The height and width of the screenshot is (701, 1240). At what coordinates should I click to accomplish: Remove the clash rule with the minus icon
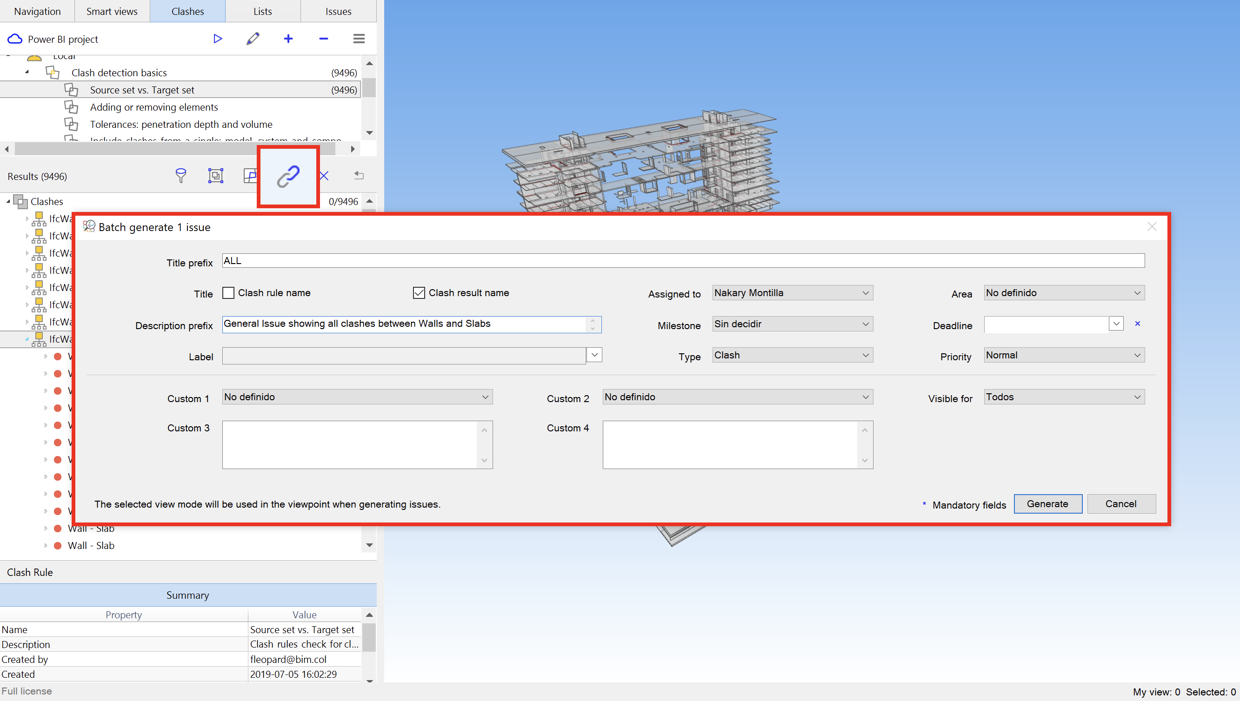[x=324, y=39]
